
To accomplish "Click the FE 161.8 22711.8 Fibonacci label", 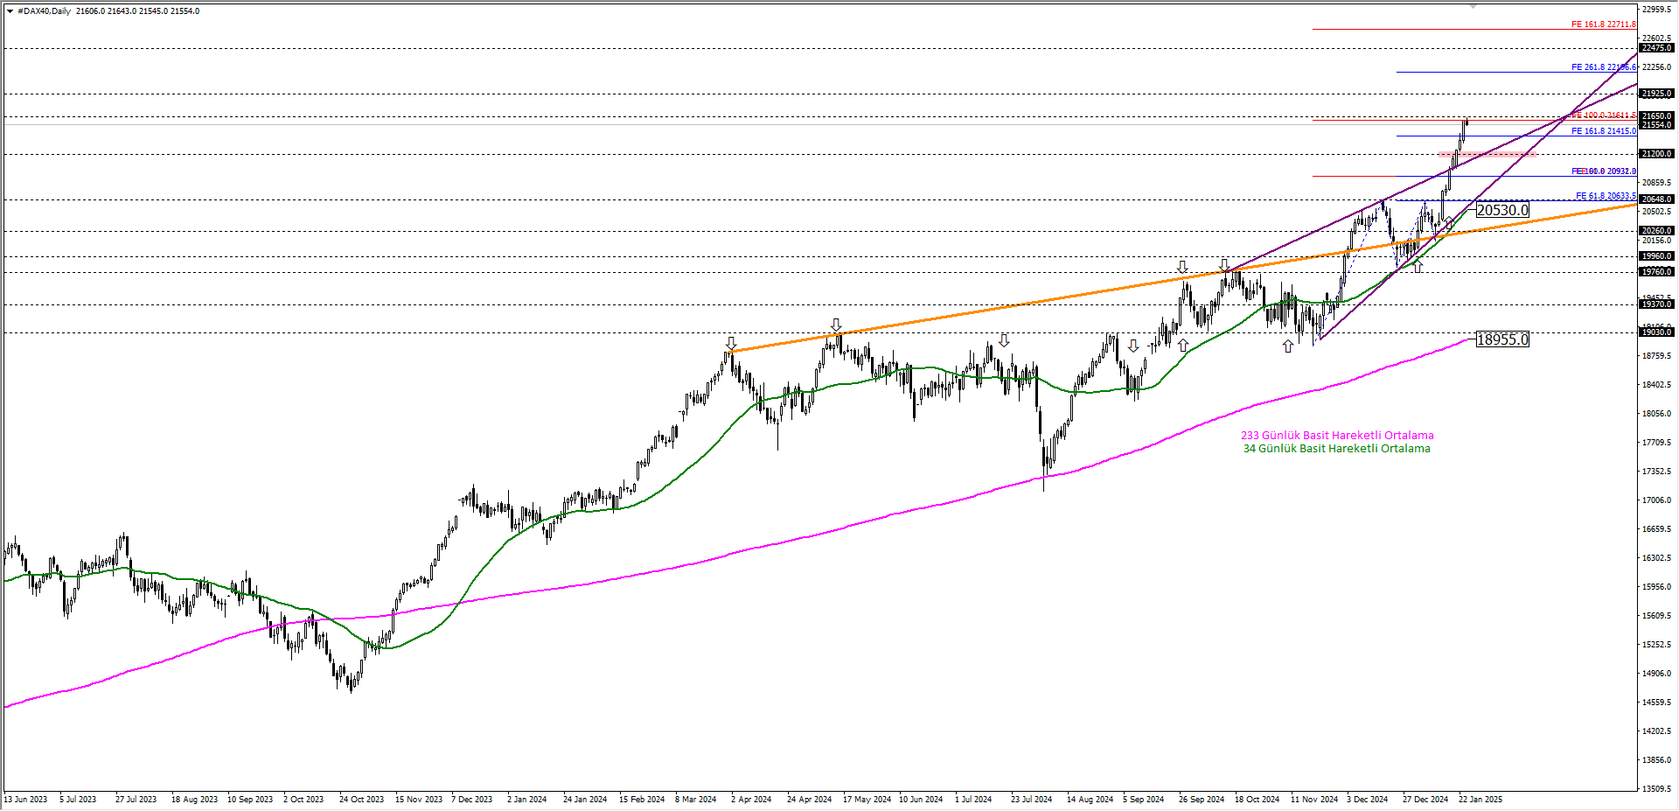I will point(1603,24).
